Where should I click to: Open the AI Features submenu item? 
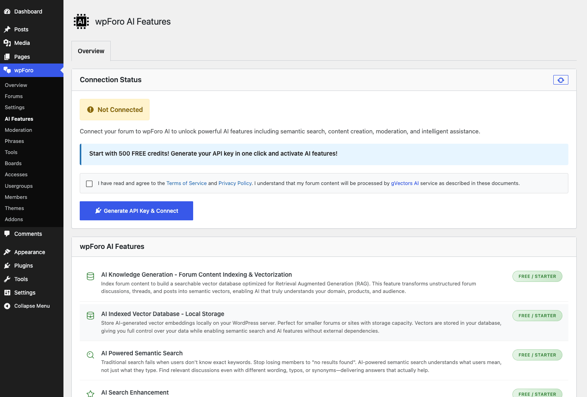click(19, 119)
